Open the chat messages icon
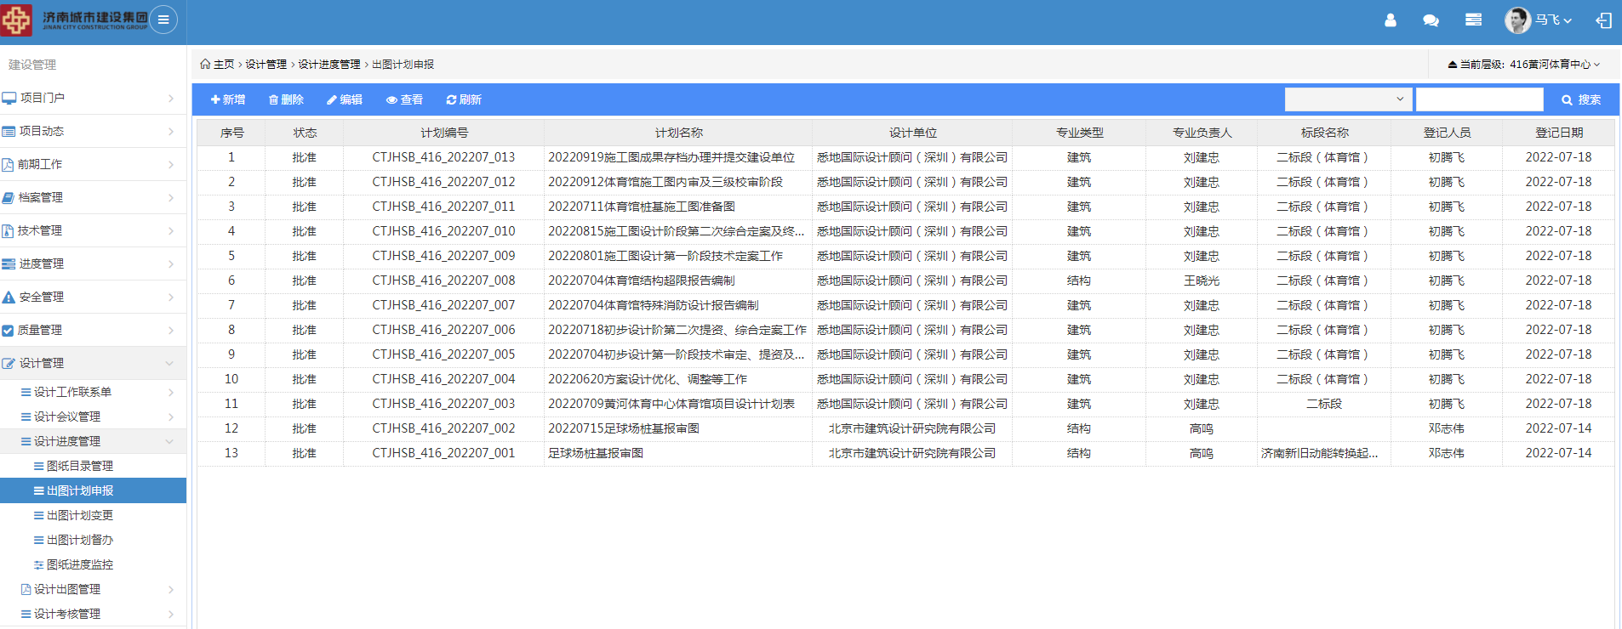The width and height of the screenshot is (1622, 629). [1431, 20]
